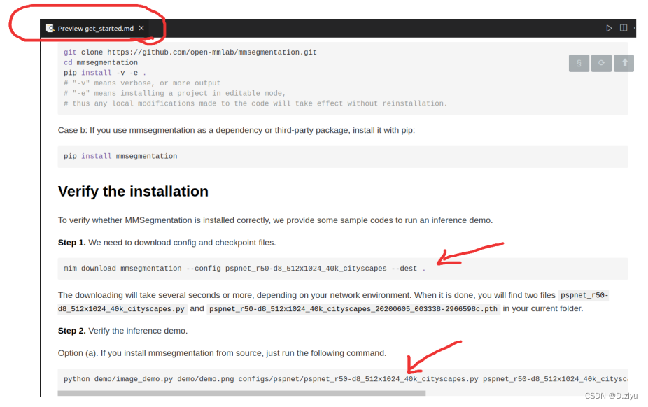Click the 'Case b:' paragraph
648x407 pixels.
coord(237,131)
